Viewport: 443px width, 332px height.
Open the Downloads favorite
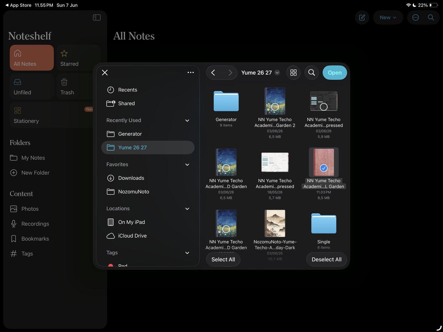coord(148,178)
